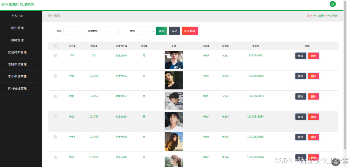The height and width of the screenshot is (167, 350).
Task: Click the green 查询 search button
Action: [161, 31]
